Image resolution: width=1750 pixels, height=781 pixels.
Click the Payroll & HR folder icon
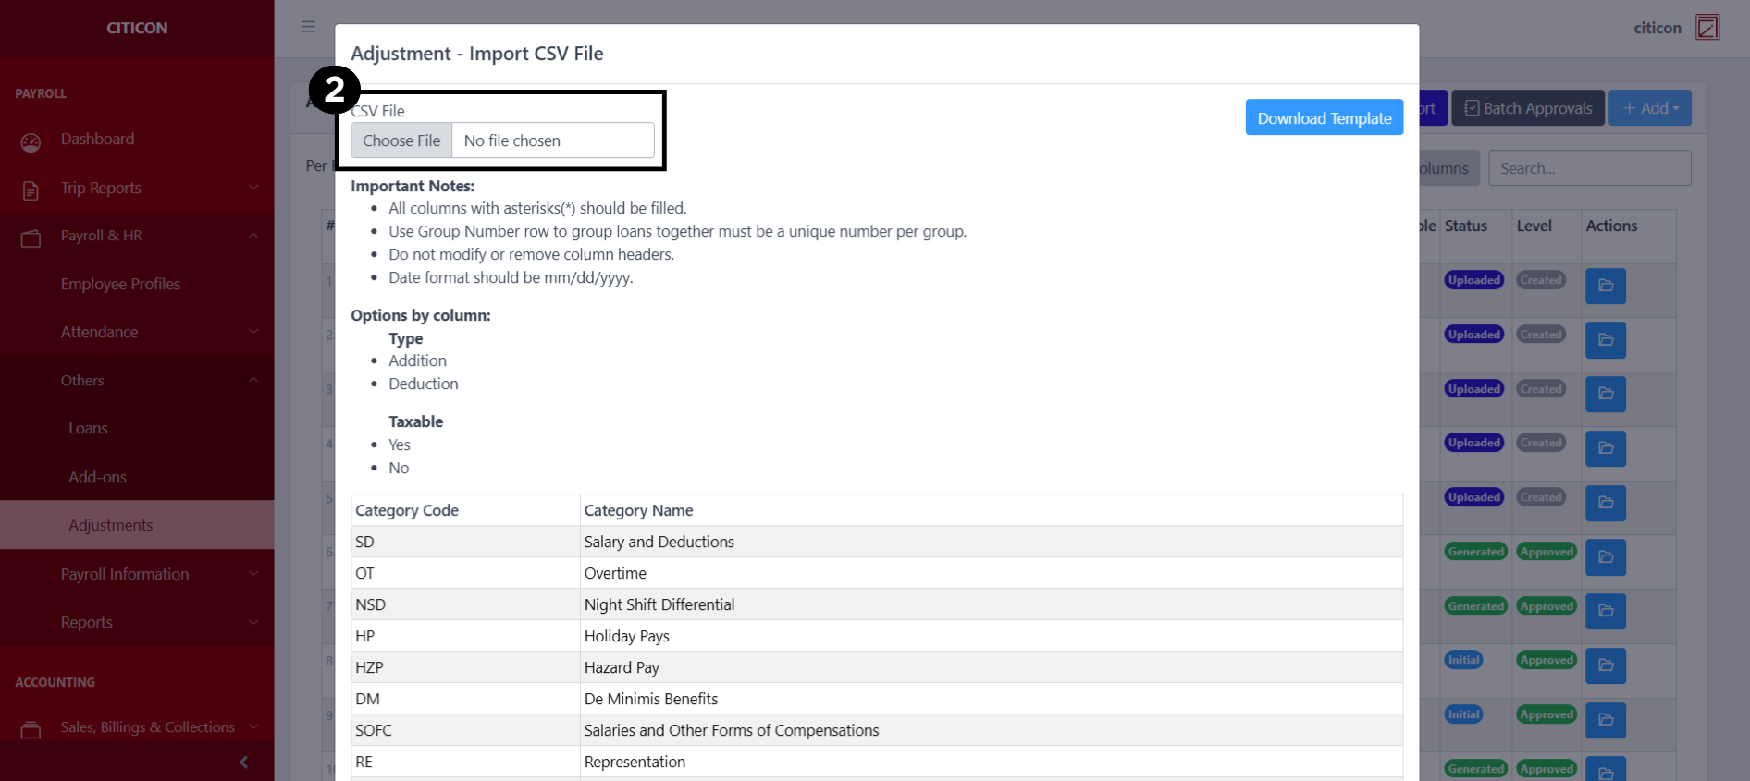point(31,238)
